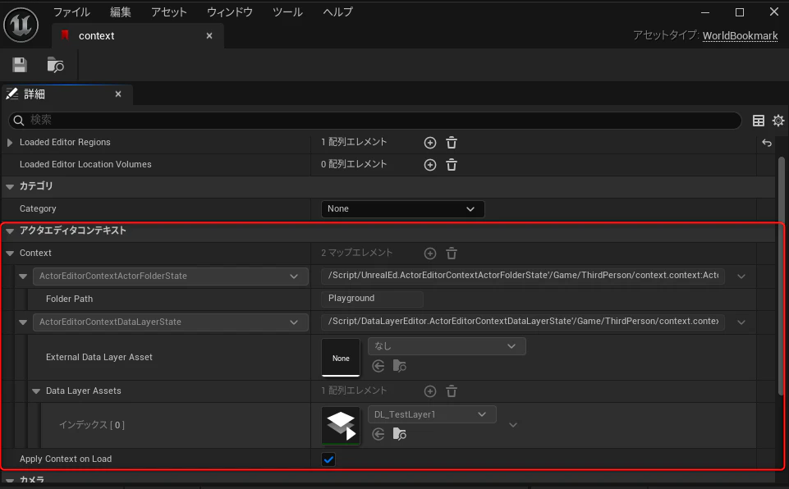Open the details panel settings gear
This screenshot has height=489, width=789.
click(x=778, y=121)
